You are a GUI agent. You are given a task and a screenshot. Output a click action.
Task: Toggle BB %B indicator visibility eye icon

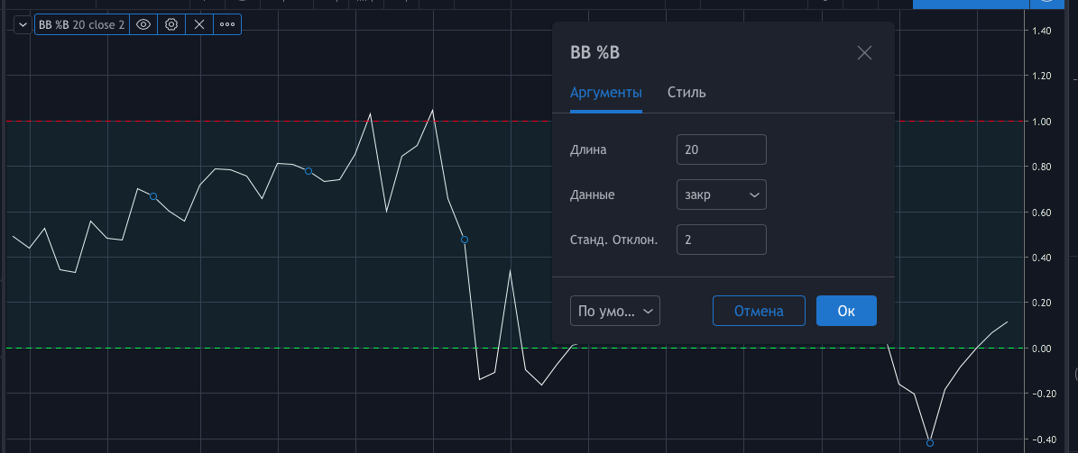[x=143, y=24]
